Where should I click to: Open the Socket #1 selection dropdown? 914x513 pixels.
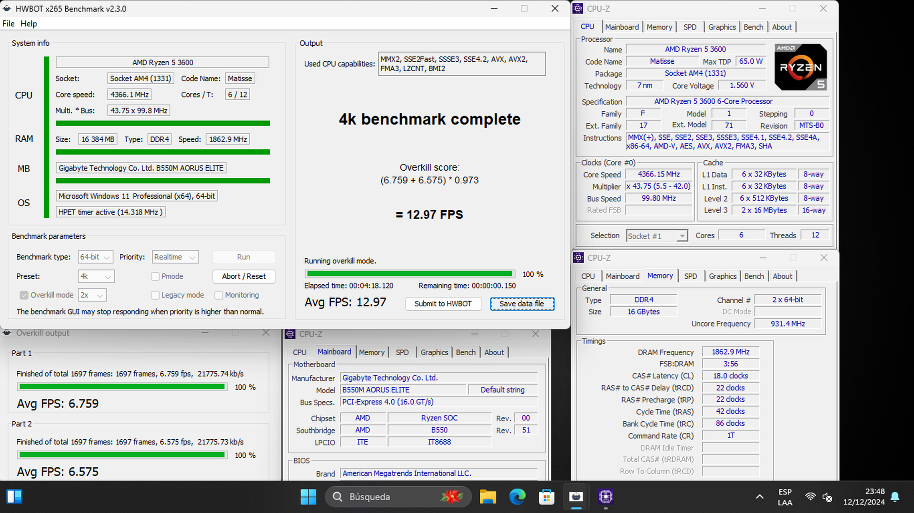[657, 236]
